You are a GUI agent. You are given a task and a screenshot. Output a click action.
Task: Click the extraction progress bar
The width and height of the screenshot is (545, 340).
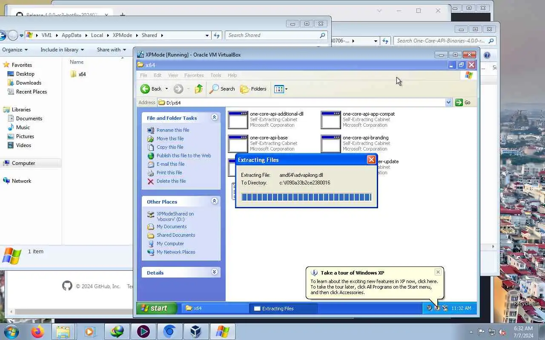(x=306, y=197)
